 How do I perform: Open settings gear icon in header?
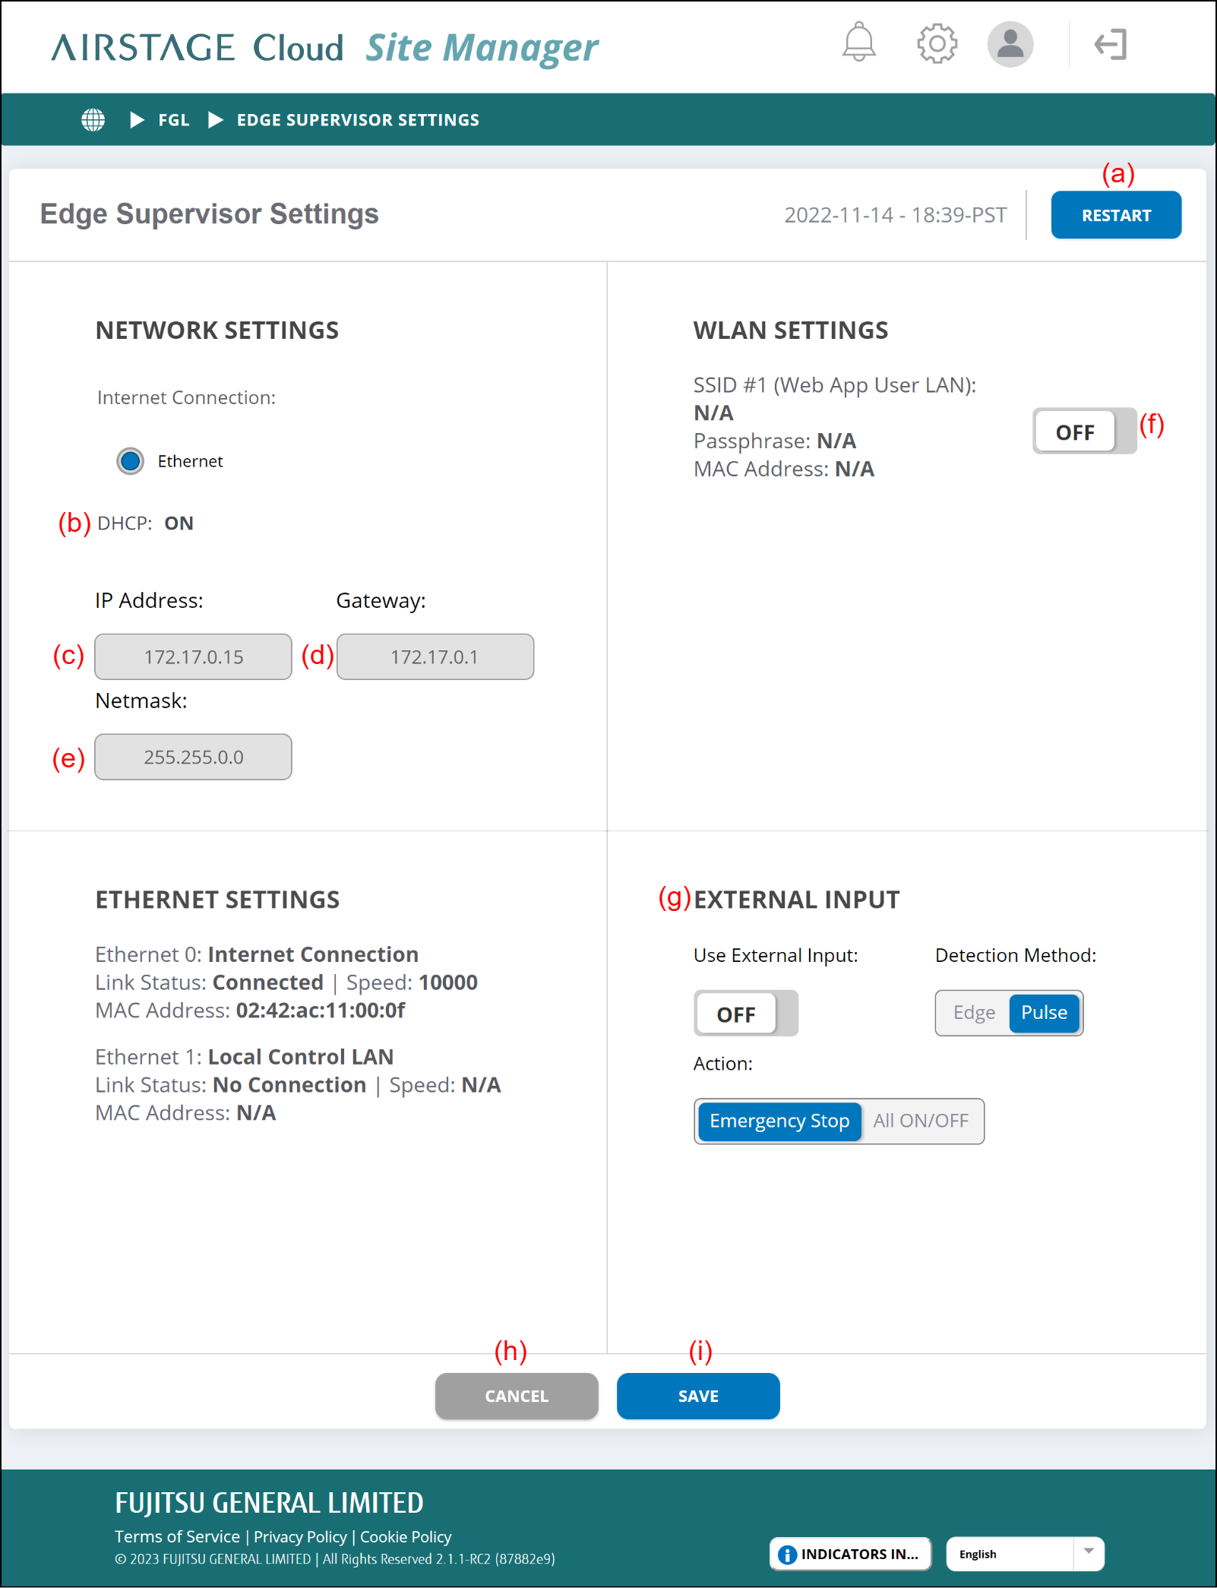pos(937,44)
